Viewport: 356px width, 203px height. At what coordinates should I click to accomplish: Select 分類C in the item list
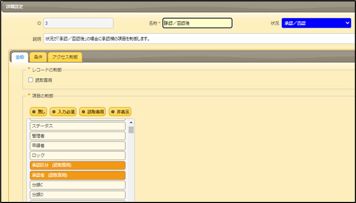click(78, 185)
